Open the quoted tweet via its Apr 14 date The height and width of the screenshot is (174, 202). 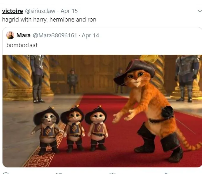[90, 35]
